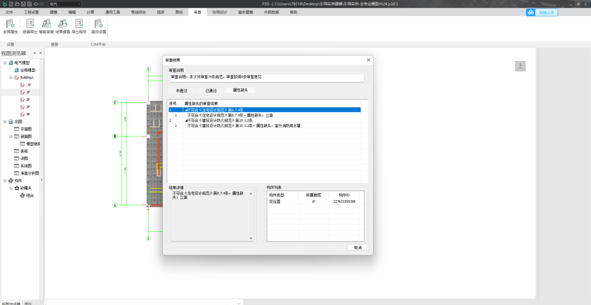The image size is (591, 305).
Task: Start 智能审查 from the ribbon
Action: pos(46,27)
